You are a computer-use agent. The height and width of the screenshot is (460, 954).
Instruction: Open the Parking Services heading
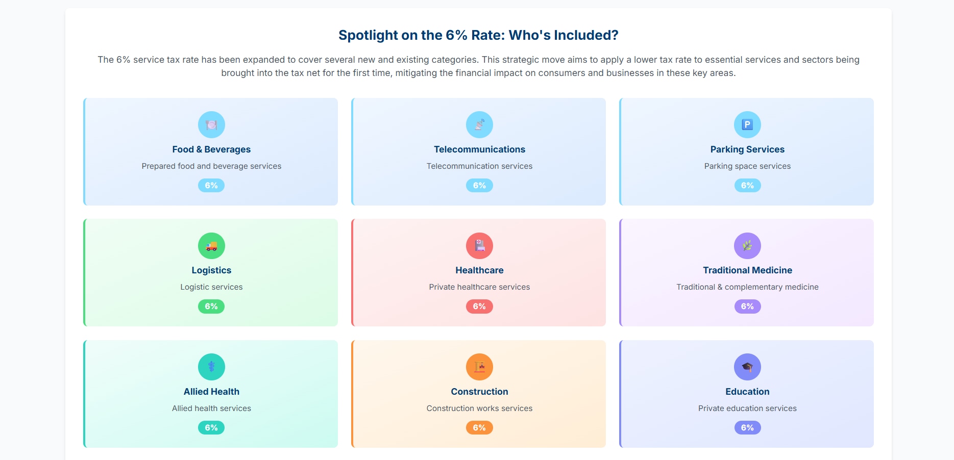747,149
